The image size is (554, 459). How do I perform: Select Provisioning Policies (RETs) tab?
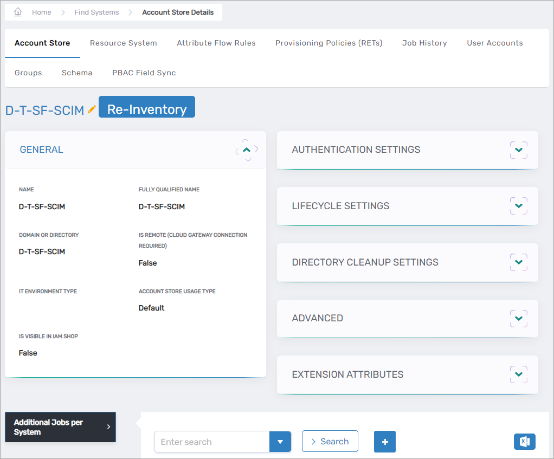point(328,43)
